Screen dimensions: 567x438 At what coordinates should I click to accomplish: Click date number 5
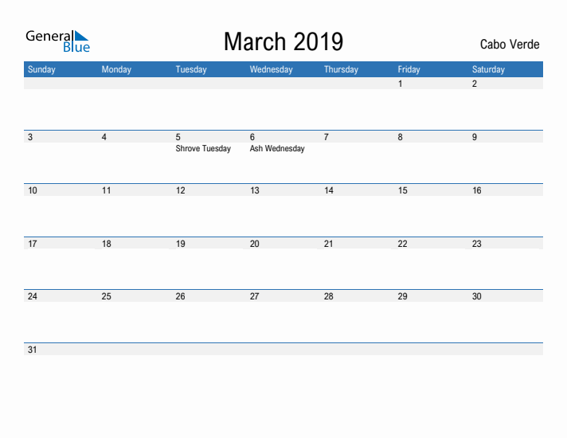[178, 137]
